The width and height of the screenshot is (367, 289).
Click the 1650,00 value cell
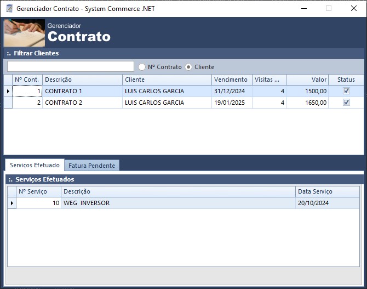[307, 103]
